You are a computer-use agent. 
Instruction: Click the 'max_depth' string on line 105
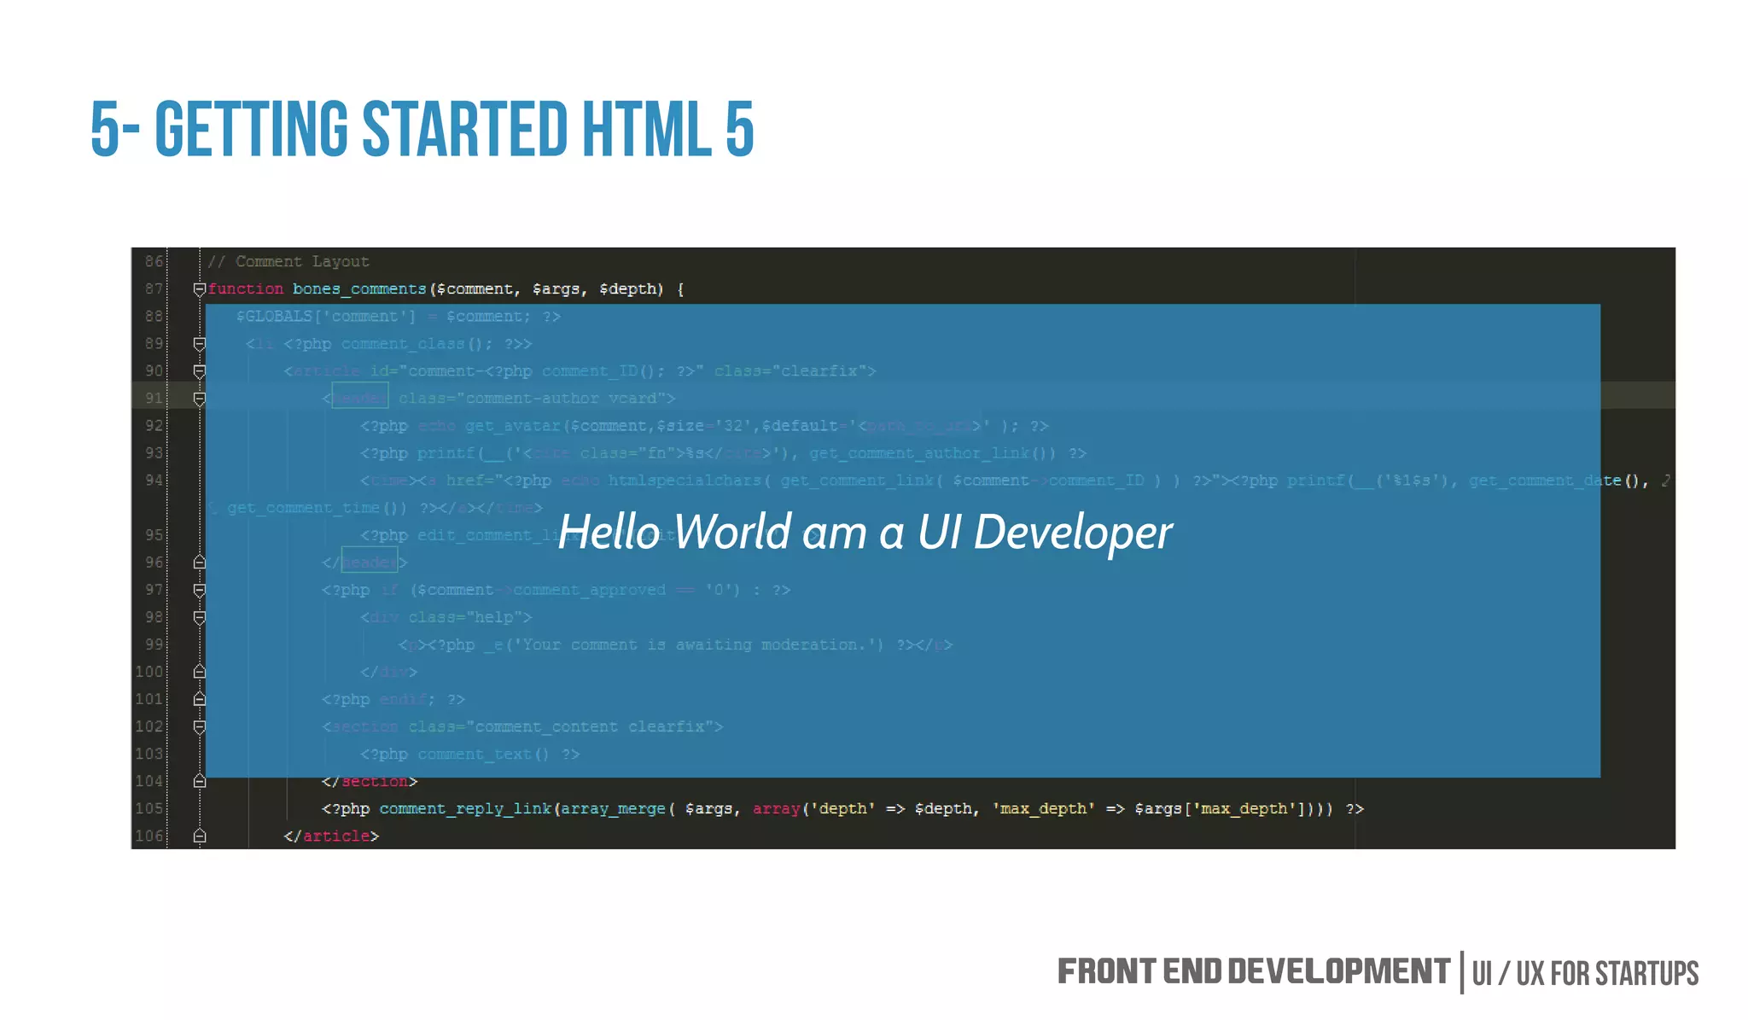click(x=1043, y=808)
